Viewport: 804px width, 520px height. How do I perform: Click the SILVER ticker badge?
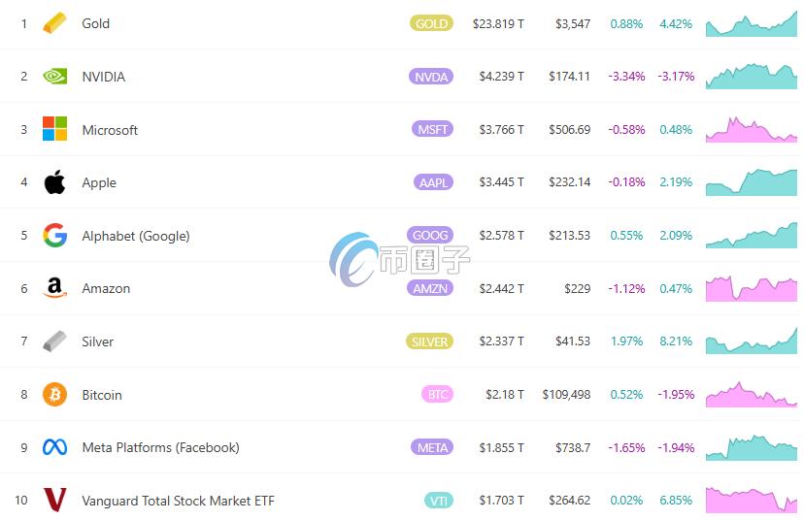coord(429,341)
